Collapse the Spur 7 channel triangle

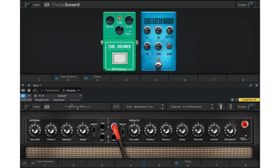click(23, 85)
